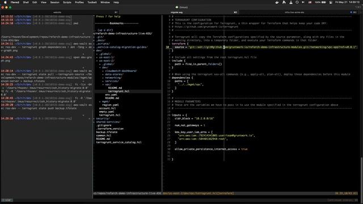
Task: Open empty.yaml in the file tree
Action: coord(107,112)
